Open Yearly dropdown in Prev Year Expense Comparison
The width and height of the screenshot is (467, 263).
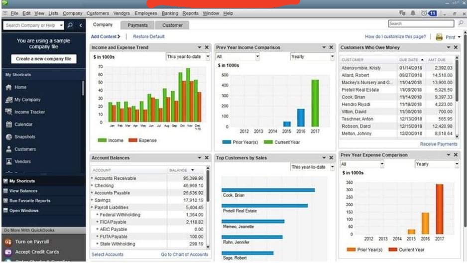point(437,164)
